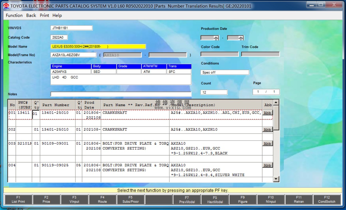Open the Function menu

click(x=14, y=15)
